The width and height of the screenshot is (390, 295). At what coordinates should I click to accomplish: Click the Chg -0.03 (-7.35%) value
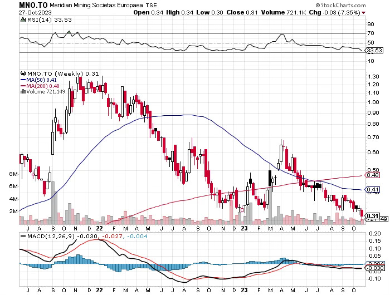tap(334, 12)
